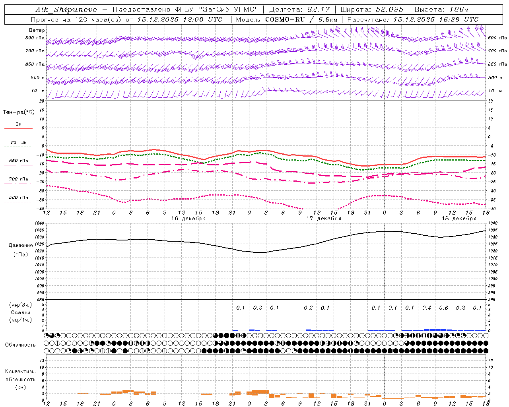Click the Высота: 186м elevation value
Viewport: 509px width, 407px height.
coord(441,10)
